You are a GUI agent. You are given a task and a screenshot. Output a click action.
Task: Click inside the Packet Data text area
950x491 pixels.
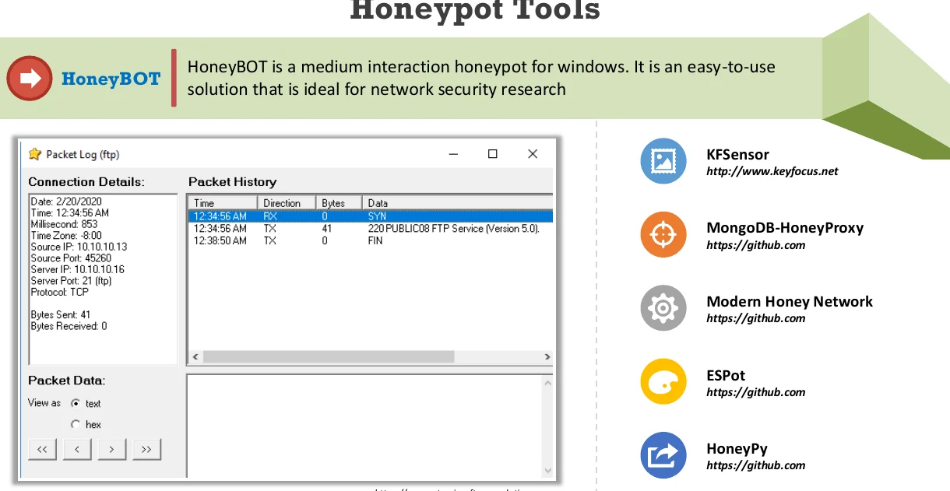coord(364,426)
